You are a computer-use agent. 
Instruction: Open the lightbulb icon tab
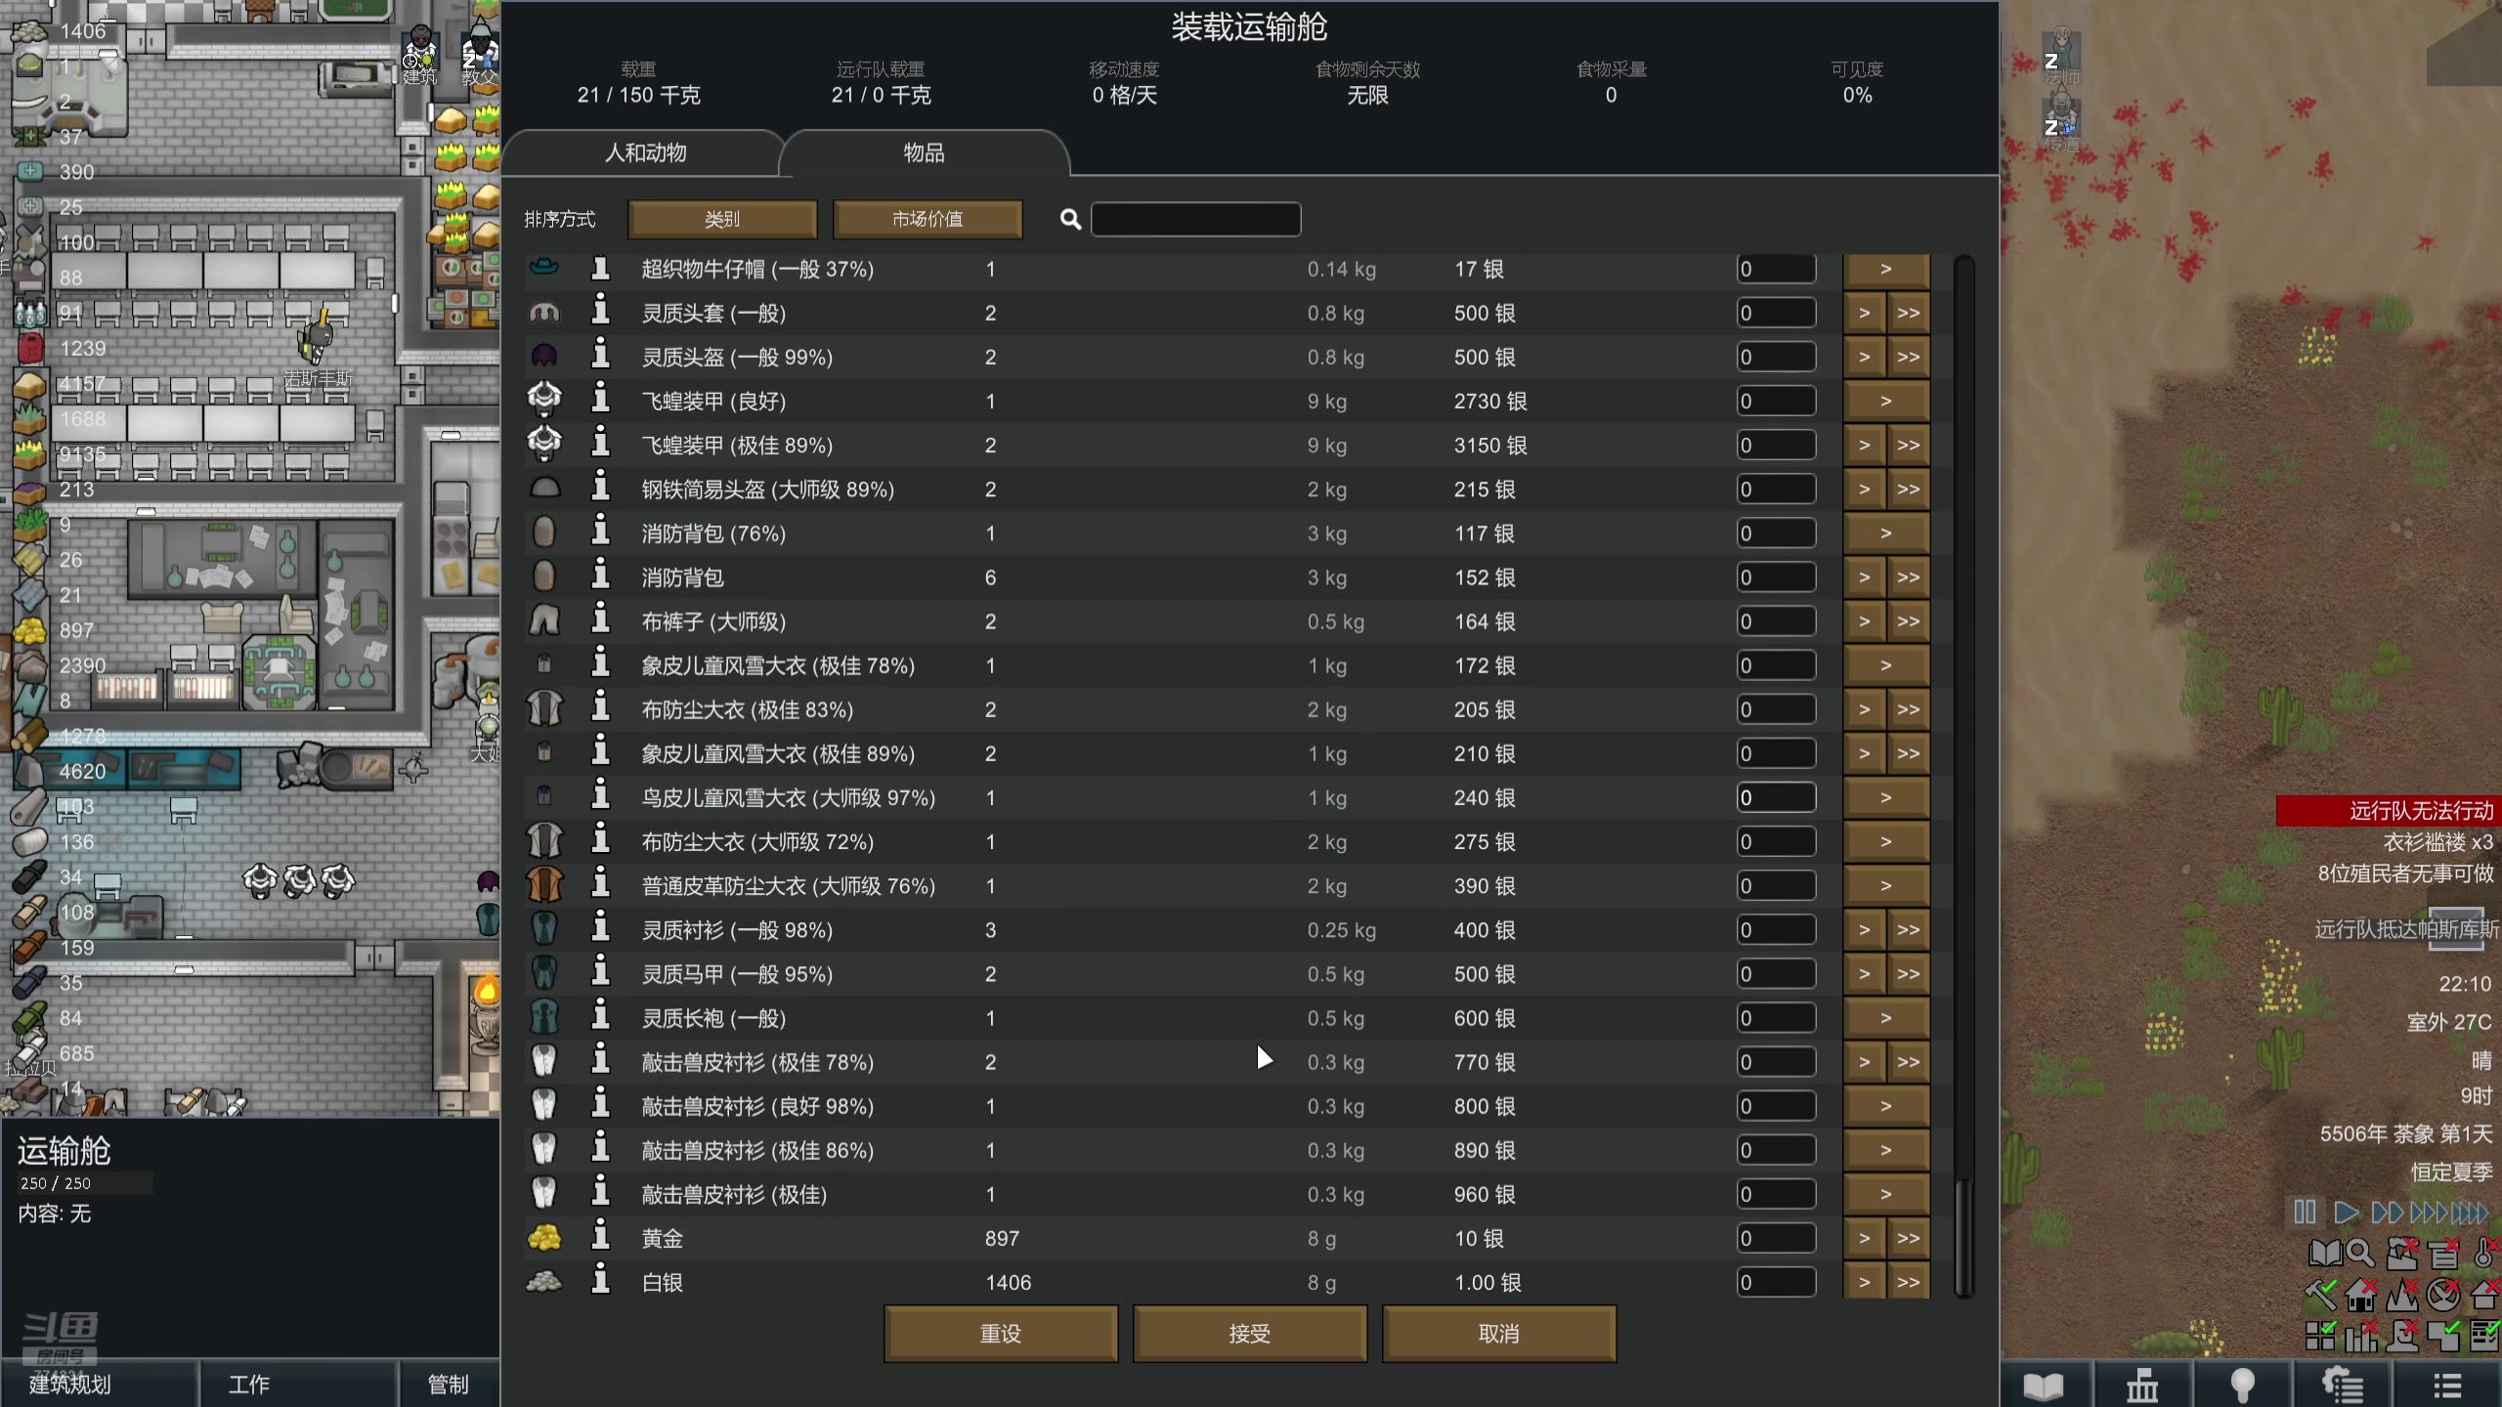pyautogui.click(x=2243, y=1385)
